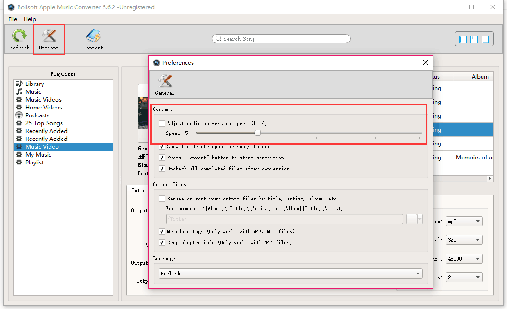Switch to middle layout view icon

click(474, 39)
